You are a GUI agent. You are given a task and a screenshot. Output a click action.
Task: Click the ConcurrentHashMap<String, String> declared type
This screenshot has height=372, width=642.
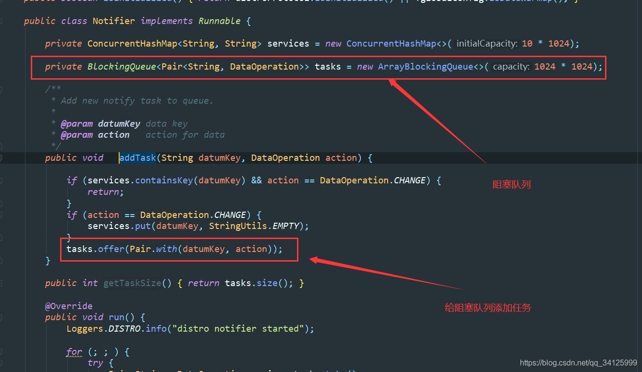174,44
